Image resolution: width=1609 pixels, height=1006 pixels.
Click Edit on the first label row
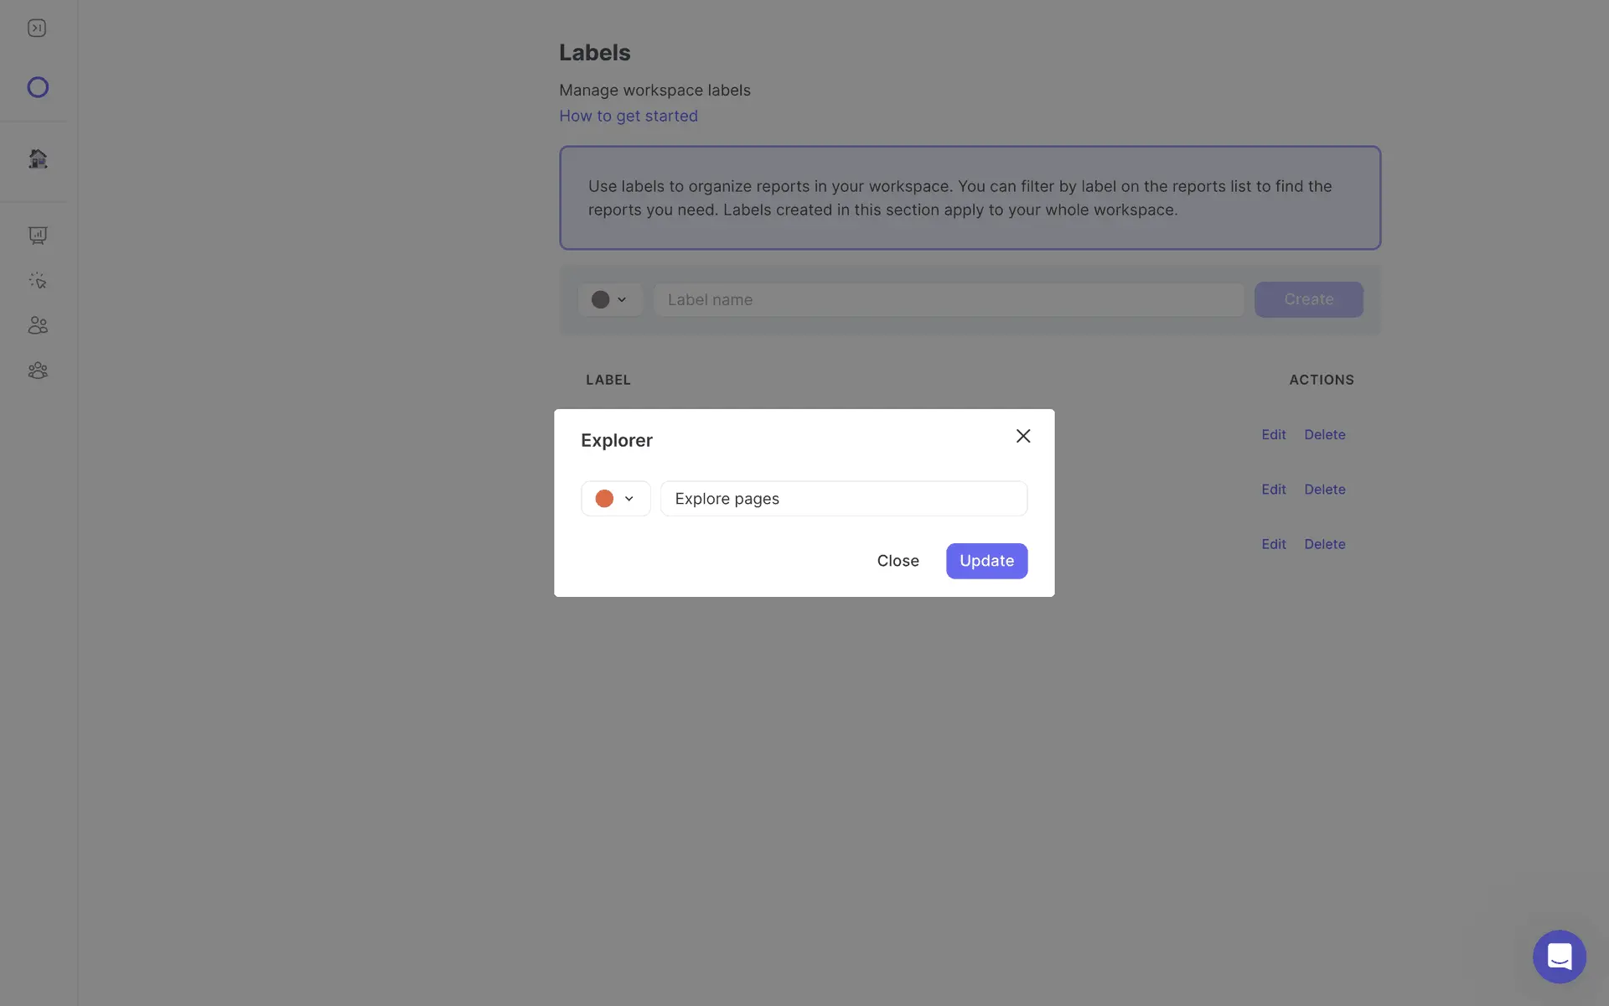[x=1273, y=434]
